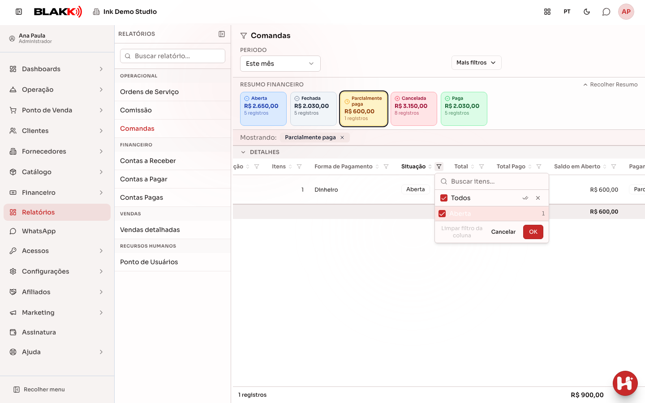Click Recolher Resumo
The height and width of the screenshot is (403, 645).
point(610,85)
